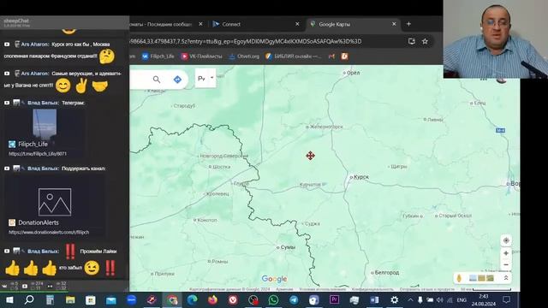Show my location on the map
548x308 pixels.
click(506, 240)
